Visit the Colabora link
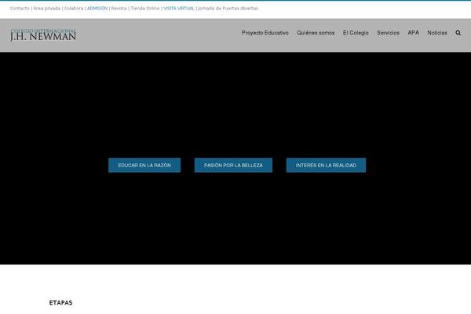The image size is (471, 314). (74, 8)
